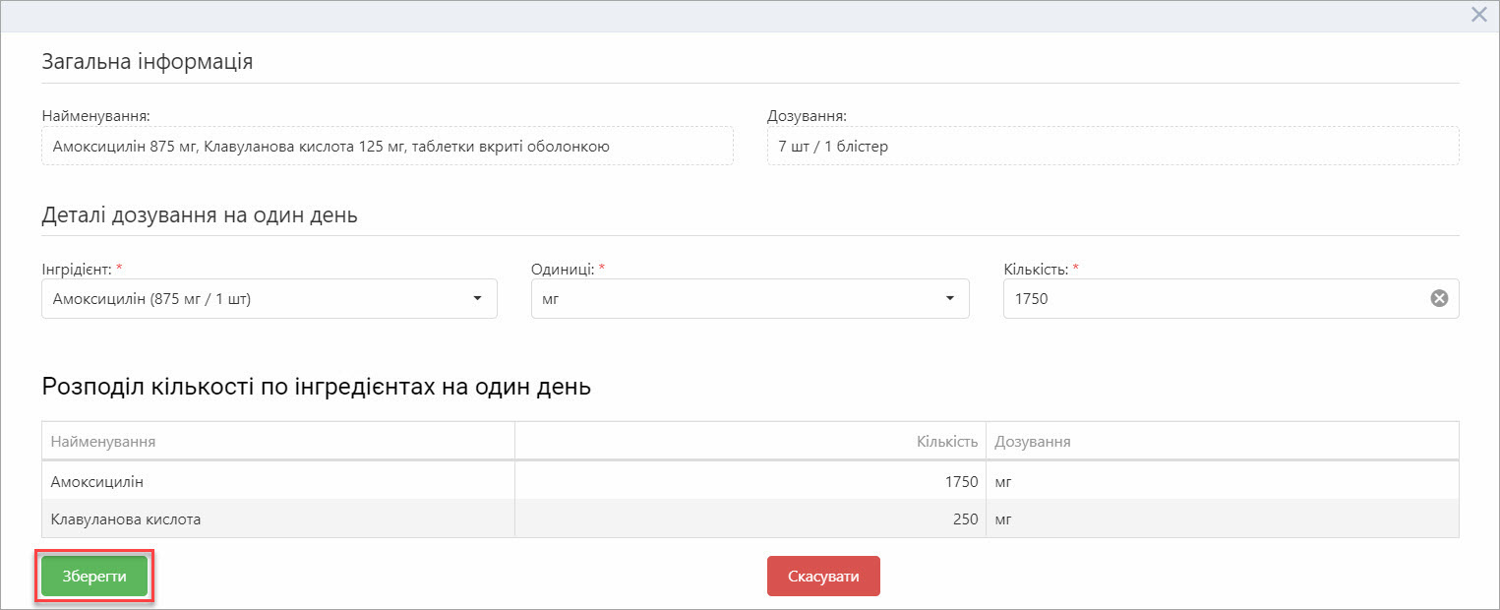
Task: Close the dialog with the top-right X
Action: 1478,15
